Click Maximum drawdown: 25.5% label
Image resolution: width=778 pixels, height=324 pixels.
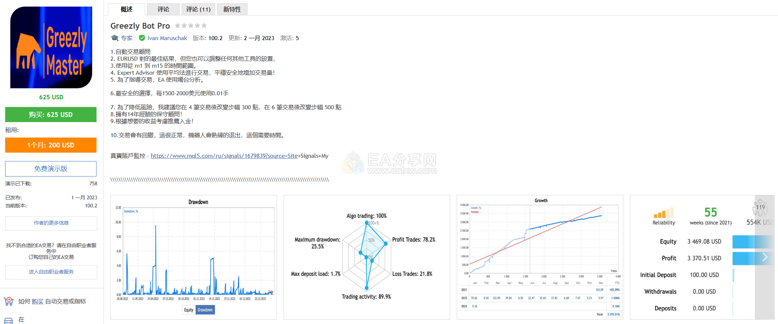click(318, 243)
